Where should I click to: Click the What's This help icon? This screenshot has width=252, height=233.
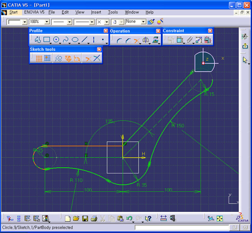(x=148, y=218)
